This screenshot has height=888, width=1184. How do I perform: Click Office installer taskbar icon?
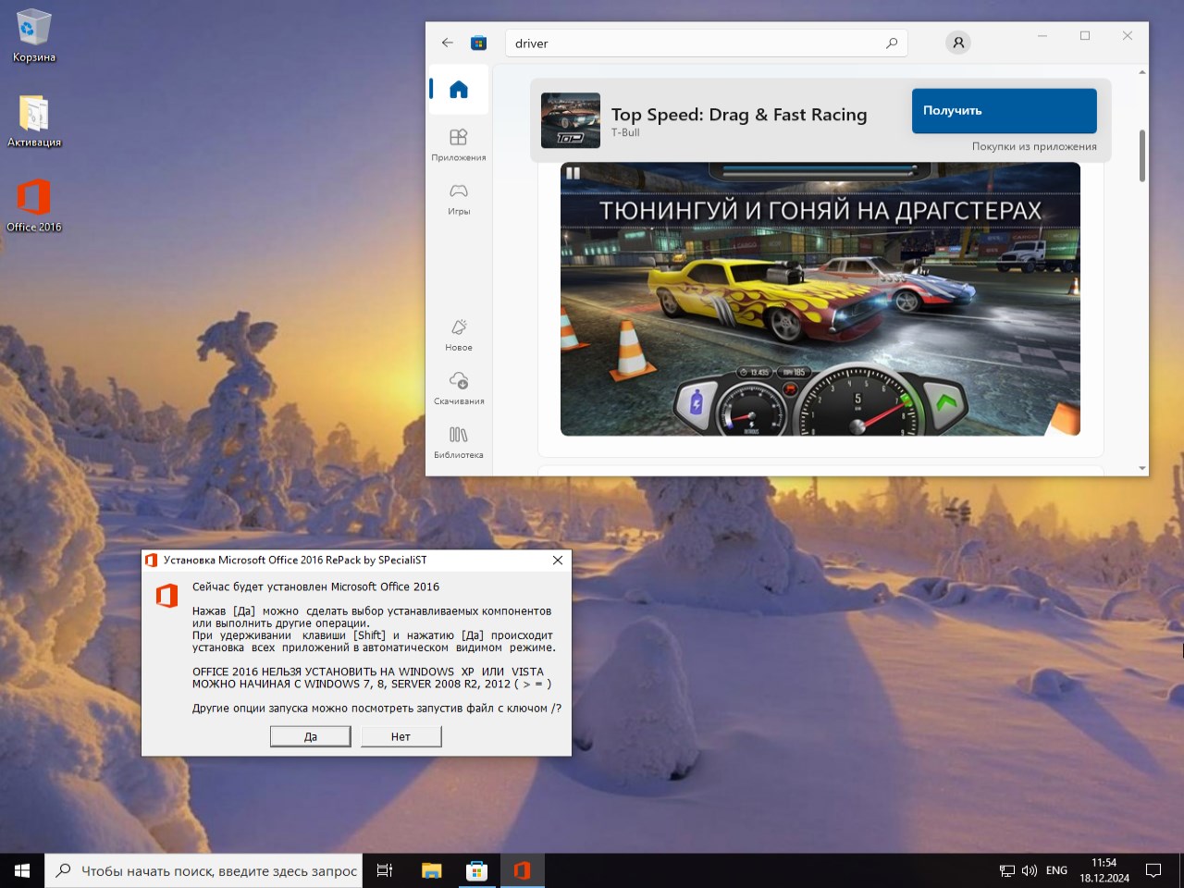click(522, 870)
